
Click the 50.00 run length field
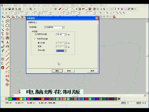(x=60, y=35)
